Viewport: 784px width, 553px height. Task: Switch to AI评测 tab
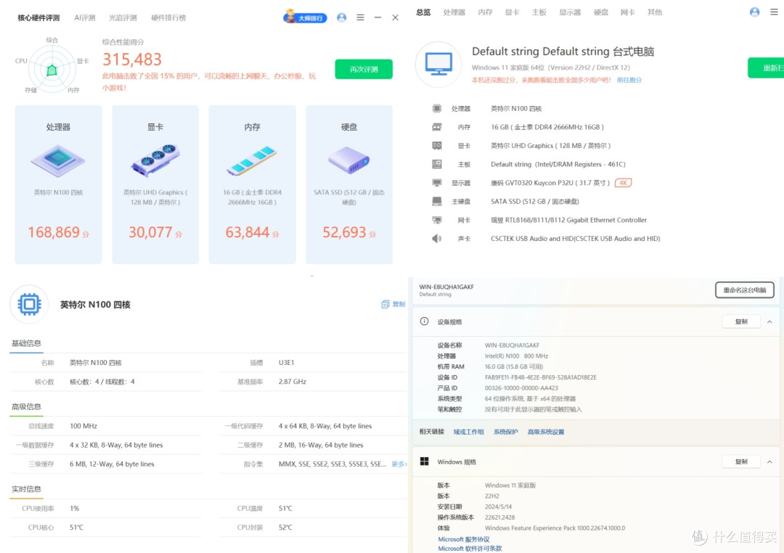(x=84, y=17)
